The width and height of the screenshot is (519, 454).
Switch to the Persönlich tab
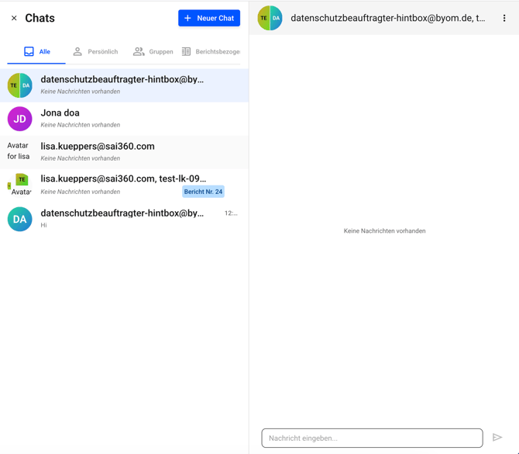click(x=95, y=52)
